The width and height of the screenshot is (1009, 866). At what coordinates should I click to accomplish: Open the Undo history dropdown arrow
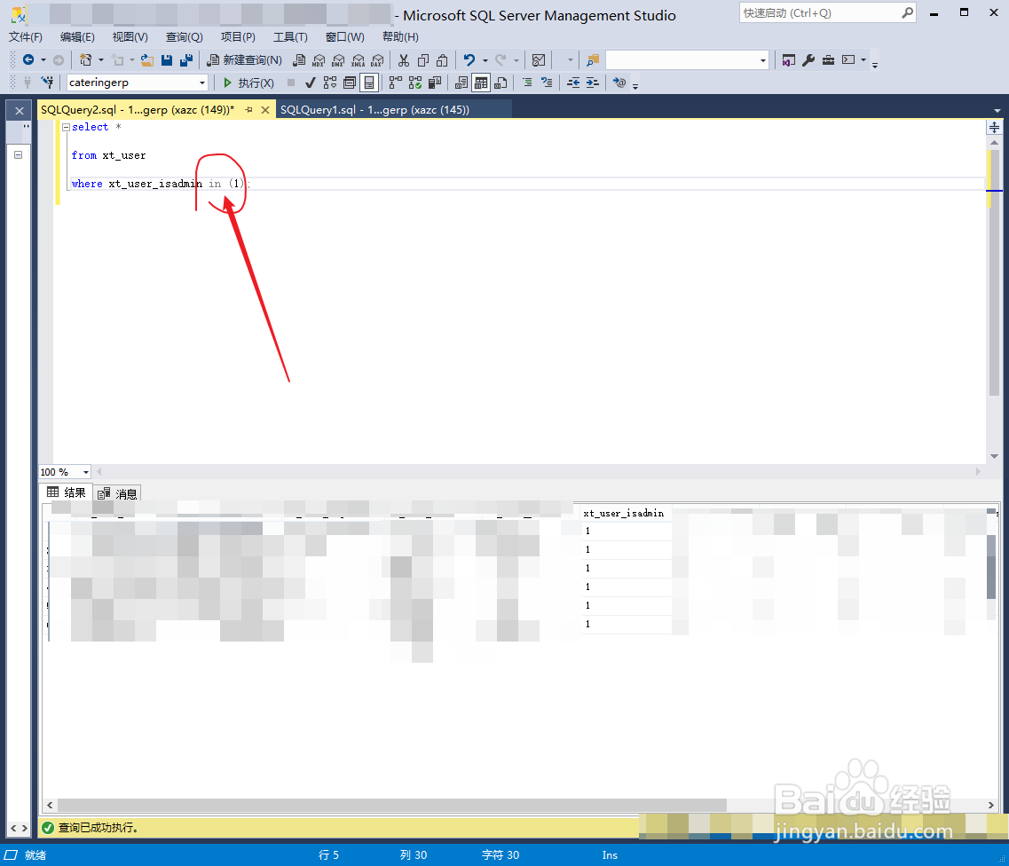click(485, 59)
